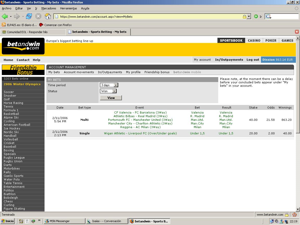
Task: Click the Log out link
Action: 253,60
